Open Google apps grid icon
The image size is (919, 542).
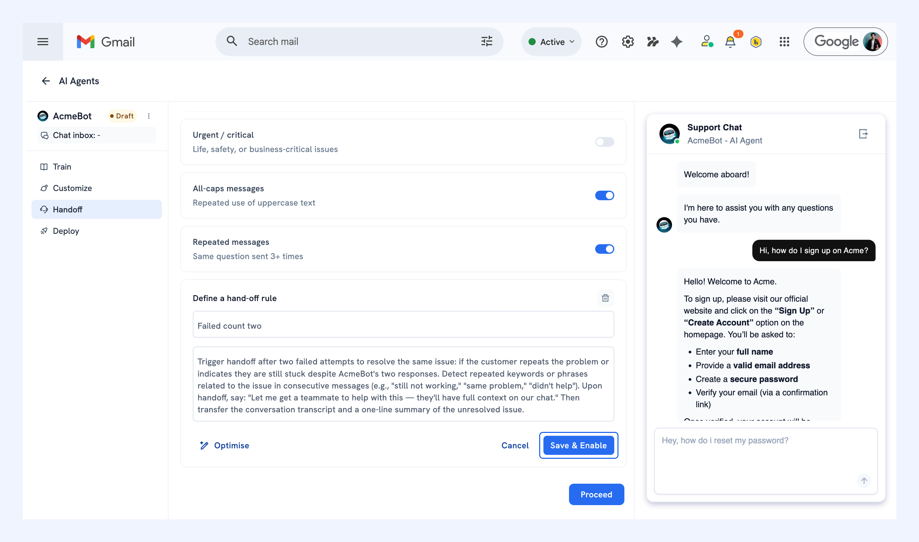(x=784, y=42)
